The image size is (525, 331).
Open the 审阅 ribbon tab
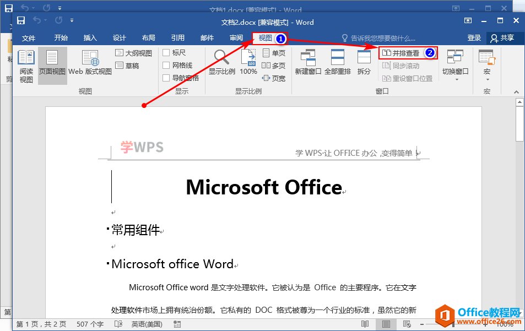point(236,38)
